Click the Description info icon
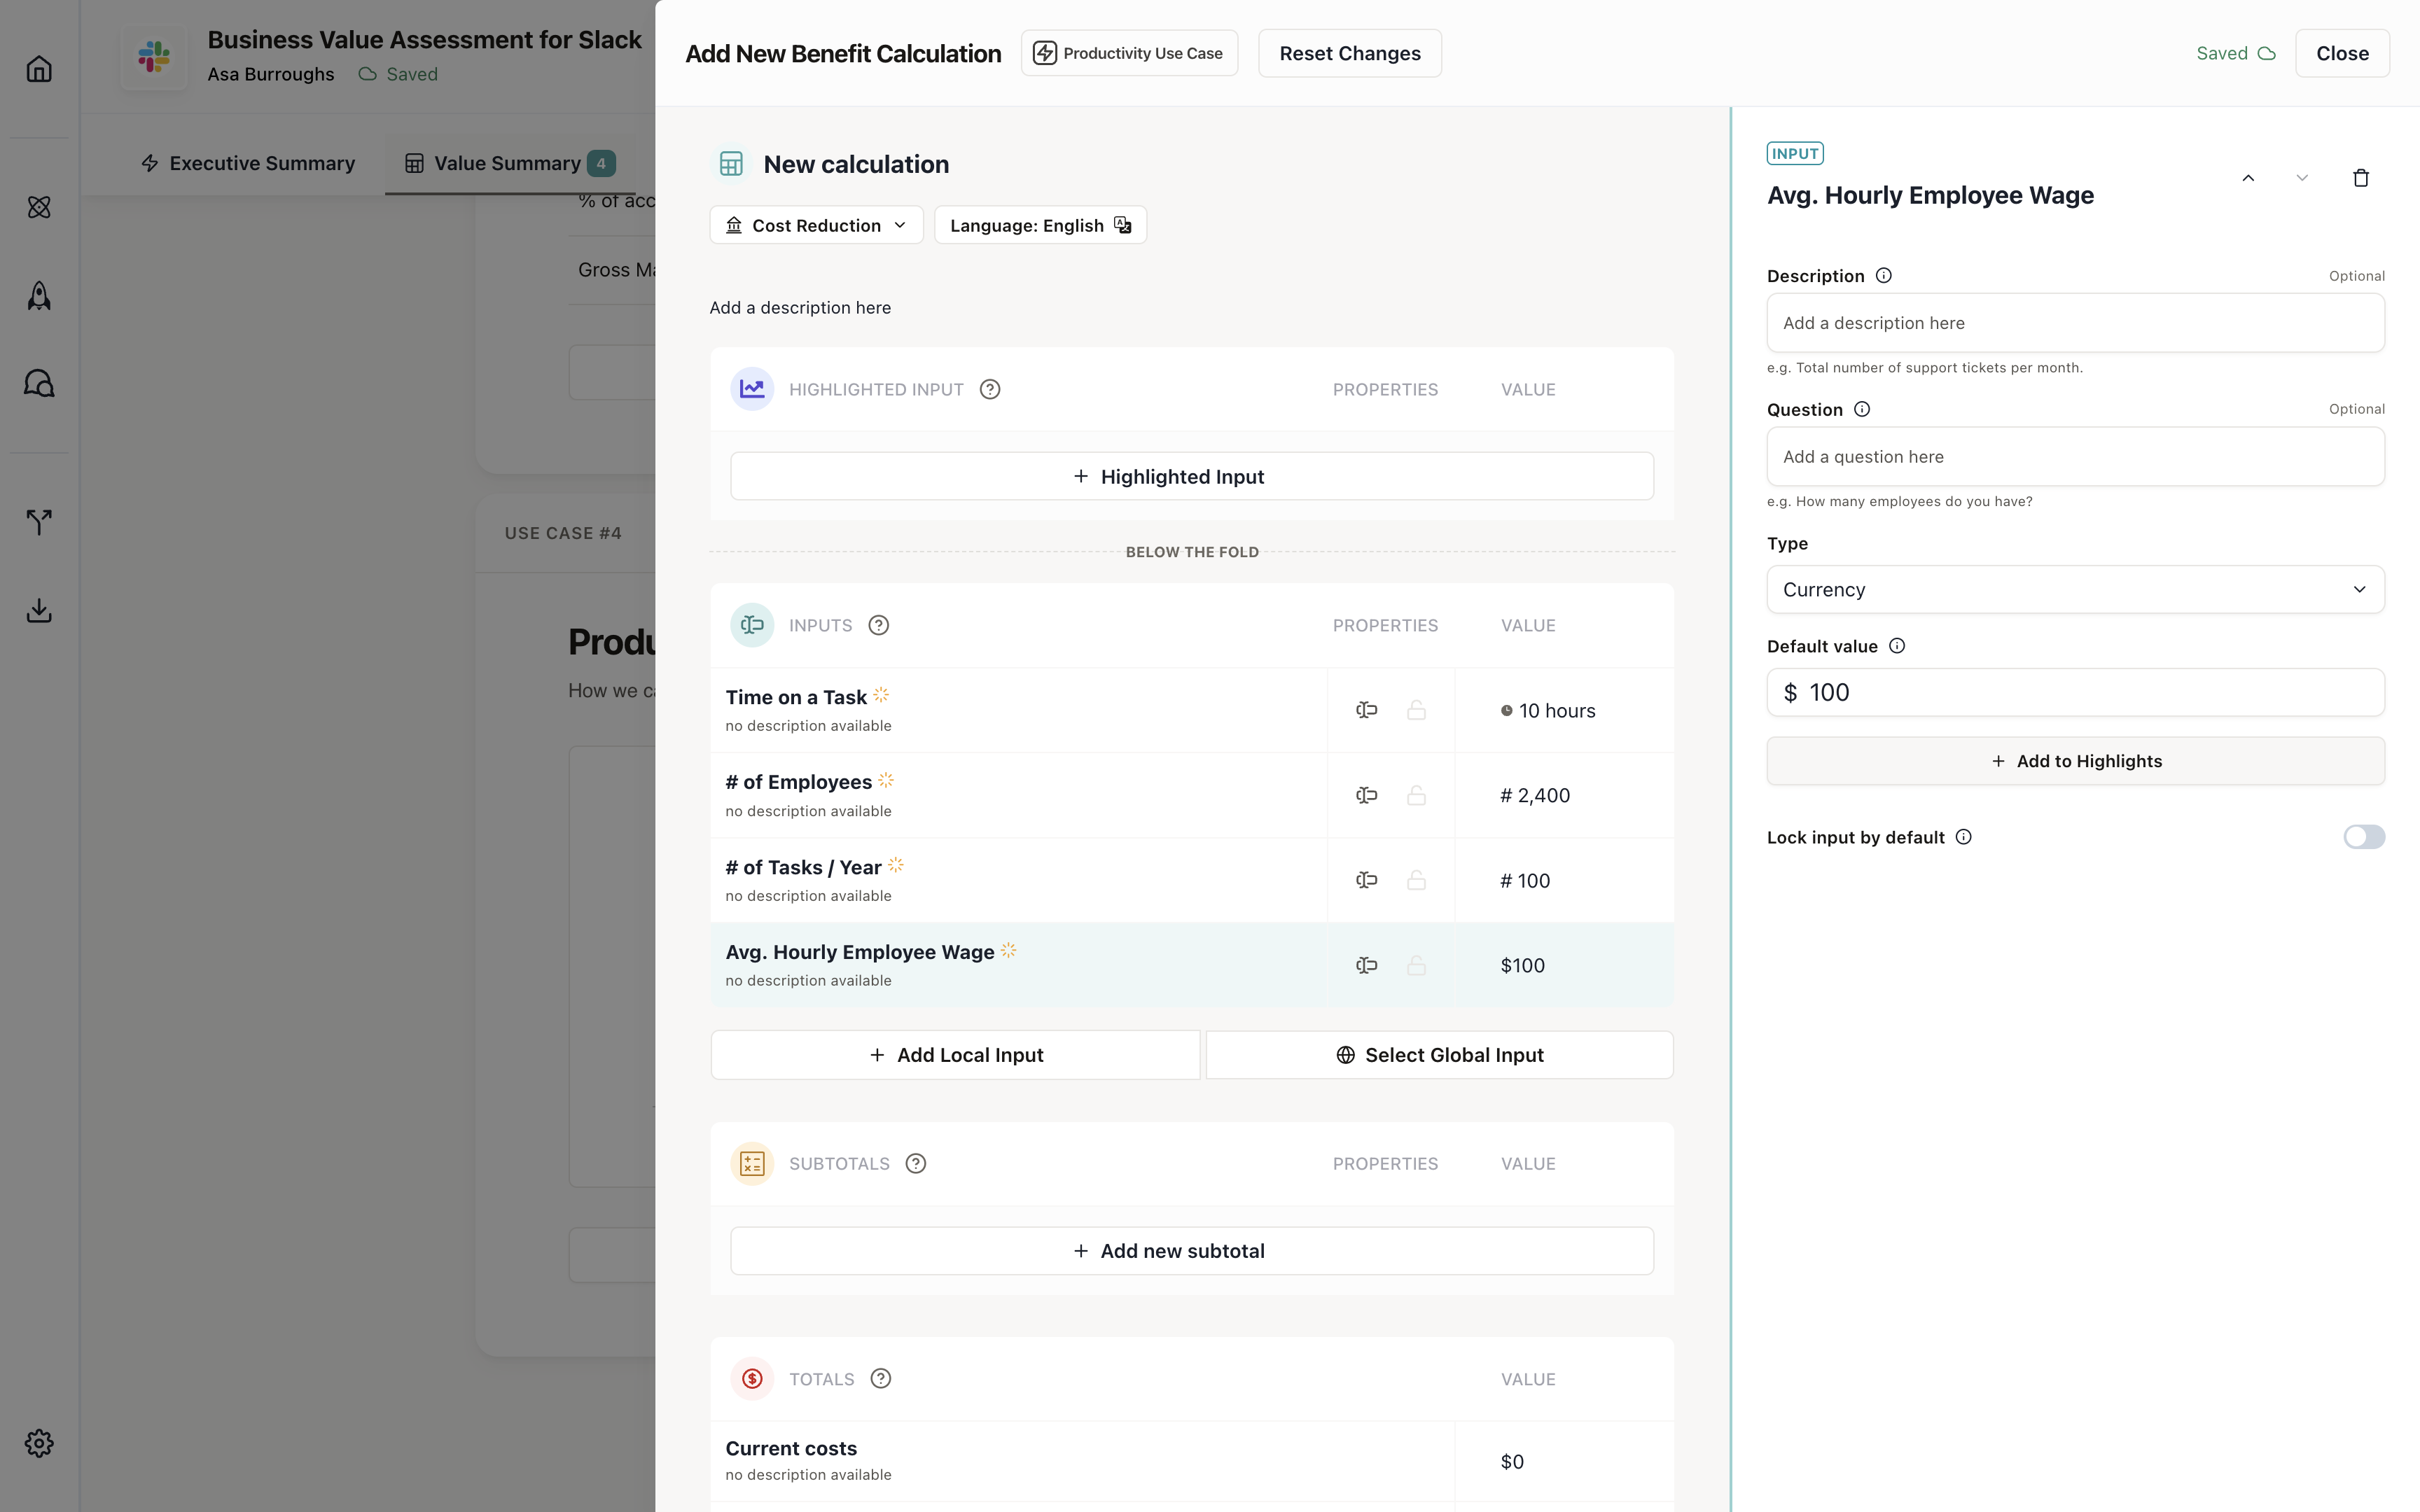Screen dimensions: 2420x1512 point(1883,276)
